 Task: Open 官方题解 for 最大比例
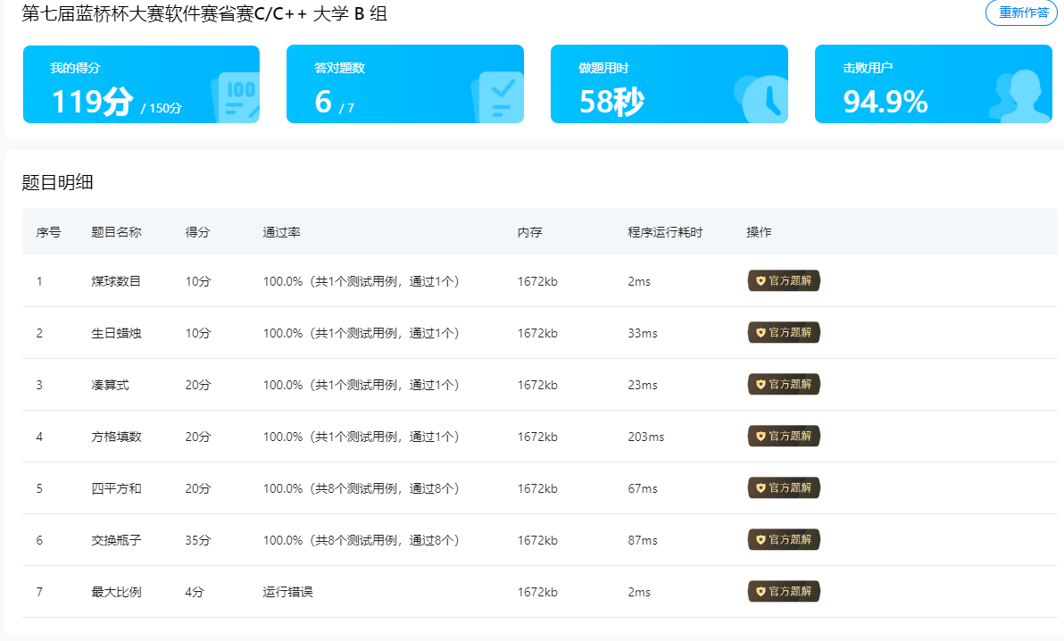tap(784, 591)
